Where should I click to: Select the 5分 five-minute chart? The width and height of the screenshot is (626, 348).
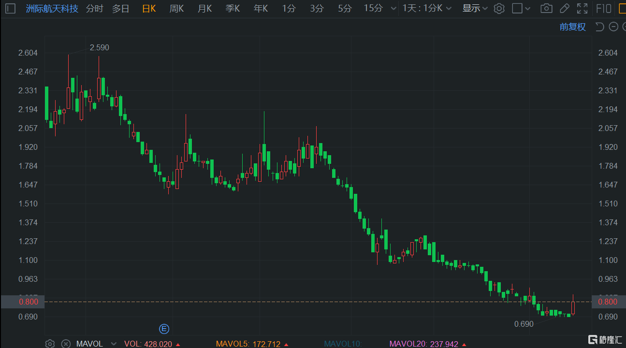click(345, 8)
